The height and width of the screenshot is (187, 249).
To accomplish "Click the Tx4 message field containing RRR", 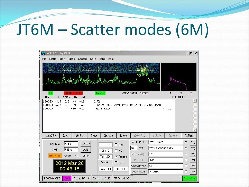I will [165, 160].
